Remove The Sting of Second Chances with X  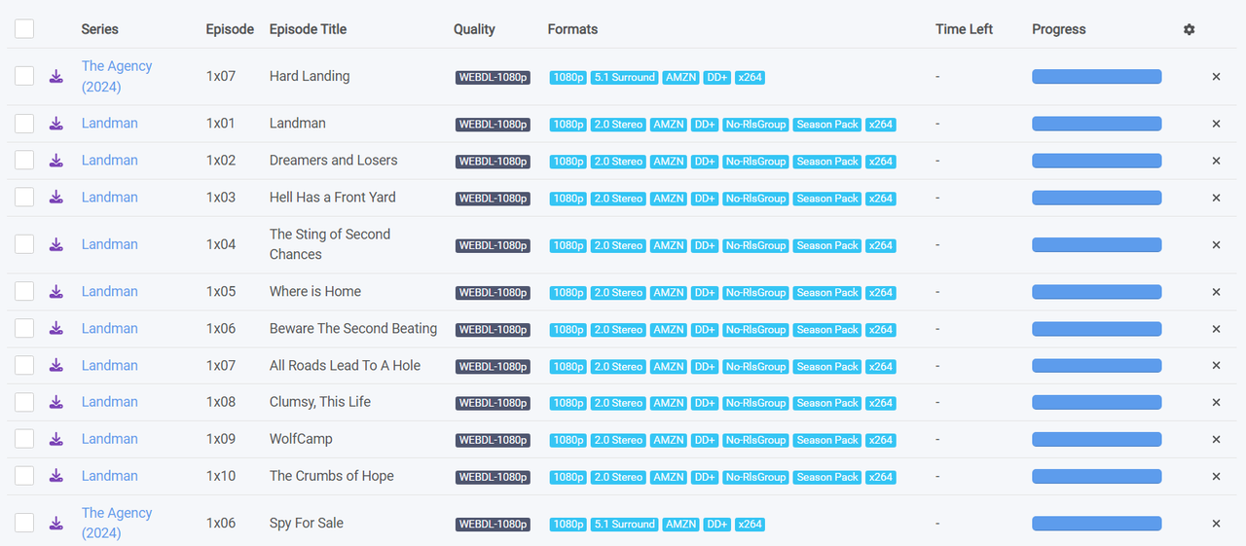[1216, 245]
